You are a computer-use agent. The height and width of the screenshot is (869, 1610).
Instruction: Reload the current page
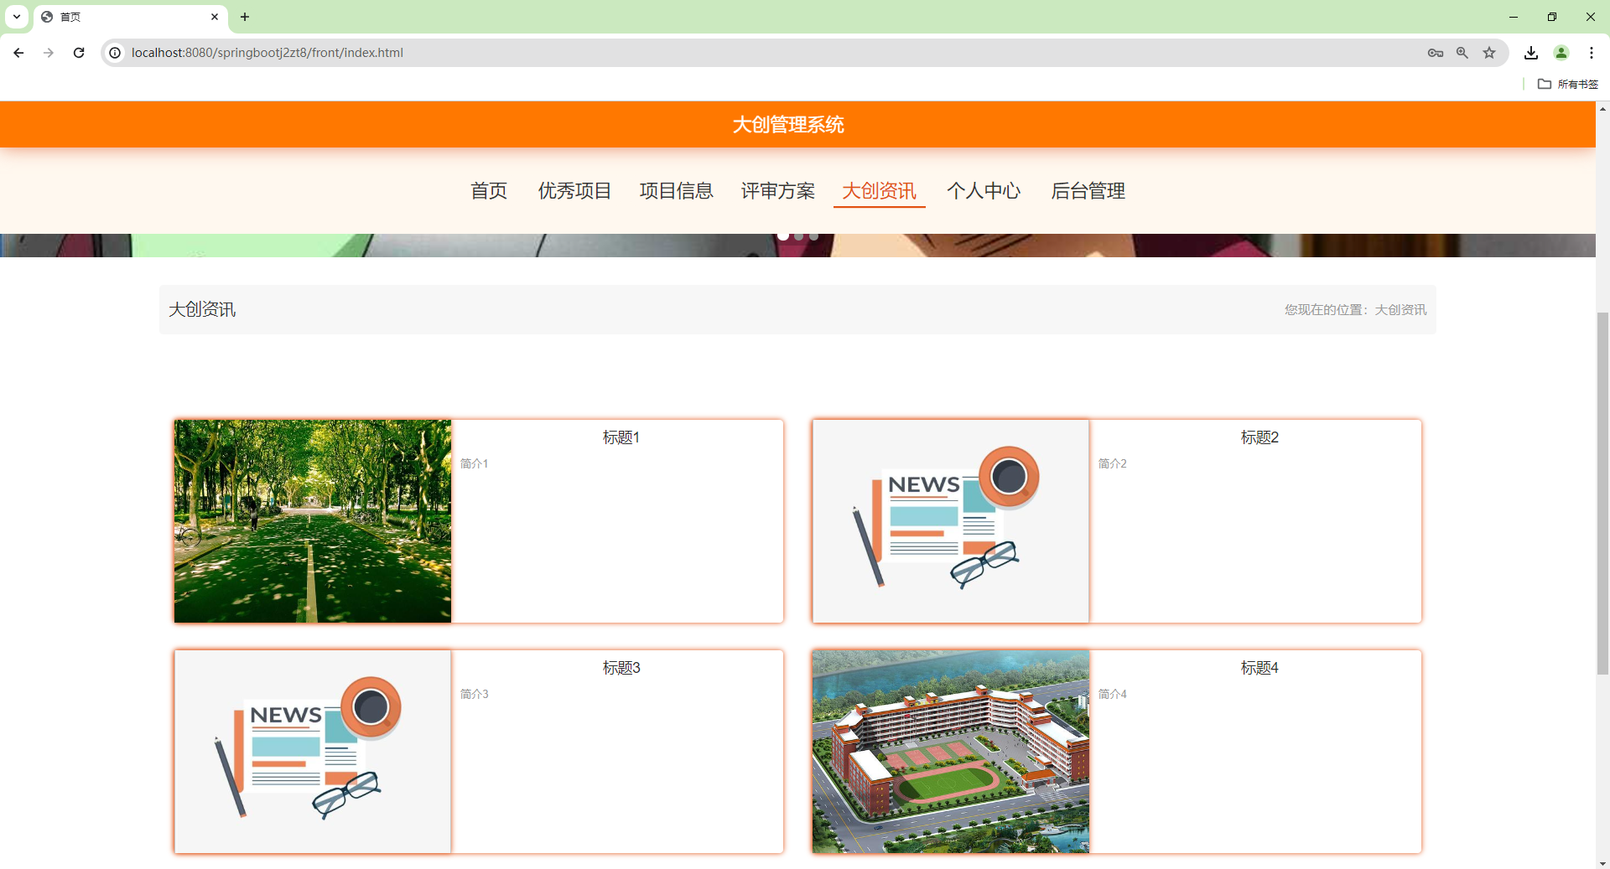tap(78, 52)
